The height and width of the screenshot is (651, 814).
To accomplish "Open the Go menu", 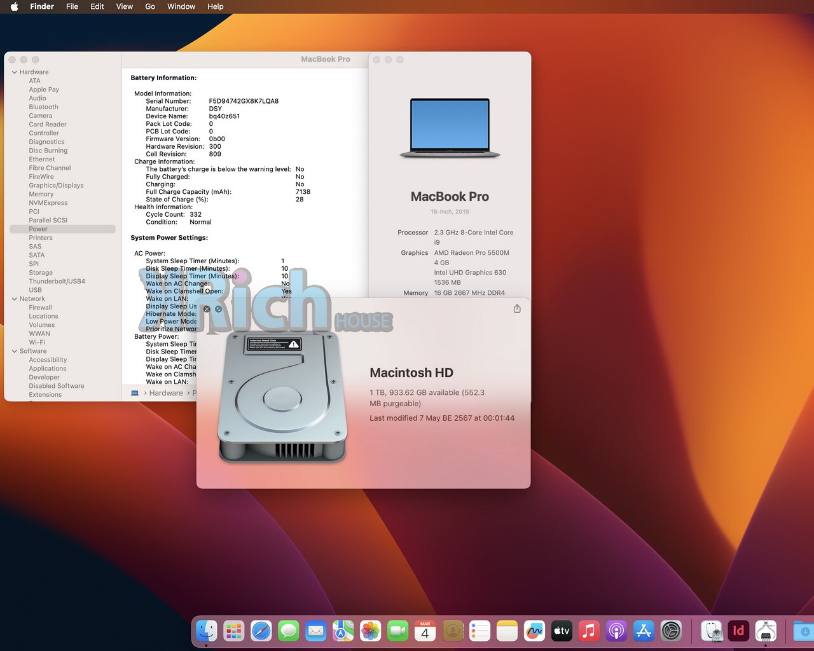I will tap(150, 6).
